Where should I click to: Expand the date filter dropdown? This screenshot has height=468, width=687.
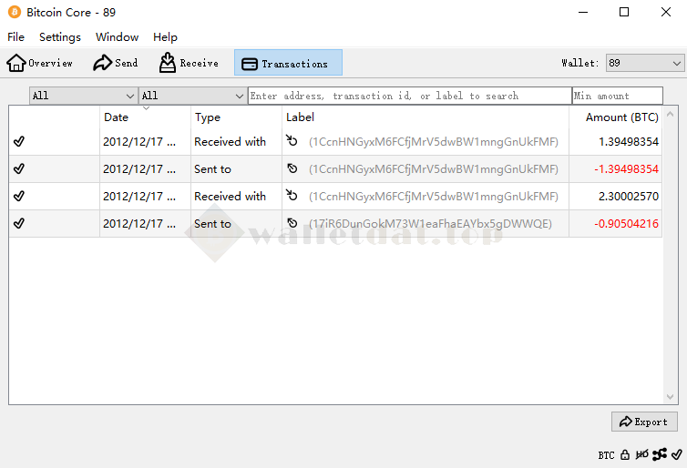[x=83, y=96]
